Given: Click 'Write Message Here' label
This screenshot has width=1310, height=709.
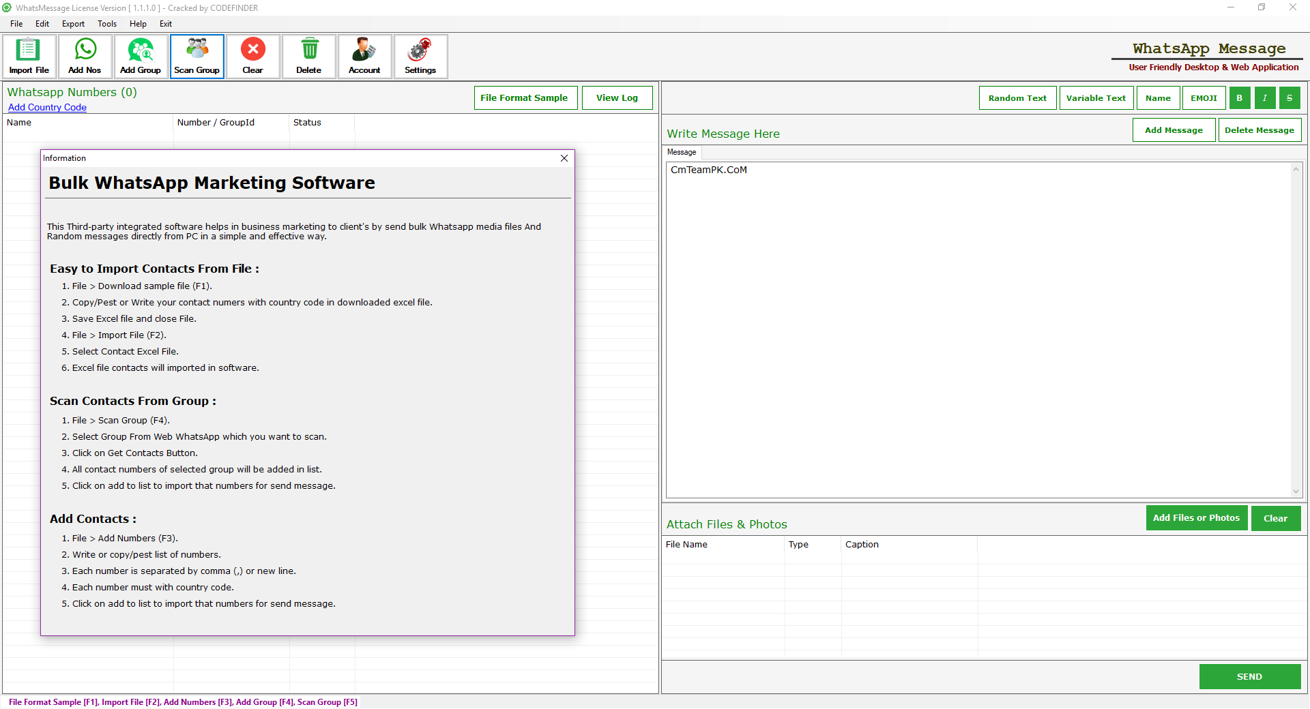Looking at the screenshot, I should coord(723,134).
